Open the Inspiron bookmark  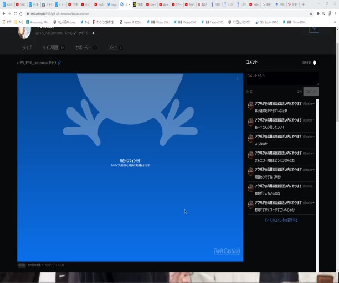pos(131,22)
